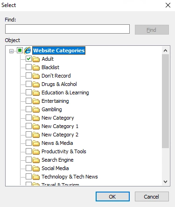This screenshot has height=207, width=175.
Task: Click into the Find text field
Action: 67,29
